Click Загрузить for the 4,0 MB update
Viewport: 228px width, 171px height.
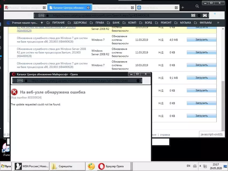pyautogui.click(x=202, y=40)
